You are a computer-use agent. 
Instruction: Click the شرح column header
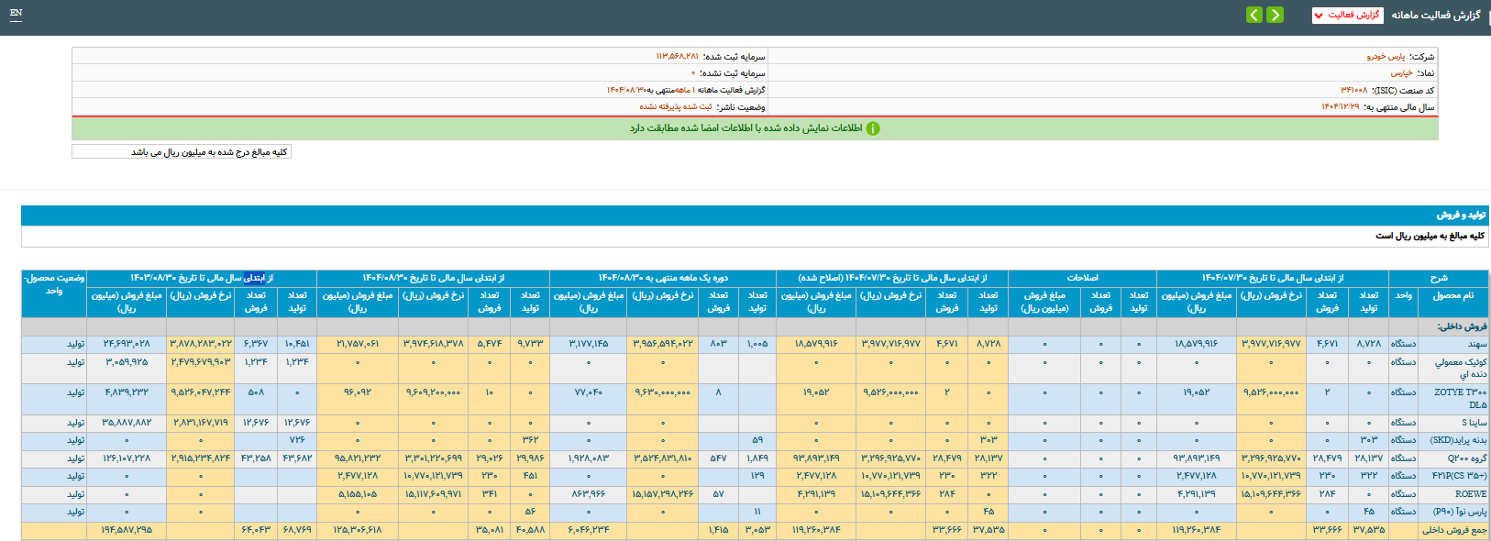[x=1438, y=278]
